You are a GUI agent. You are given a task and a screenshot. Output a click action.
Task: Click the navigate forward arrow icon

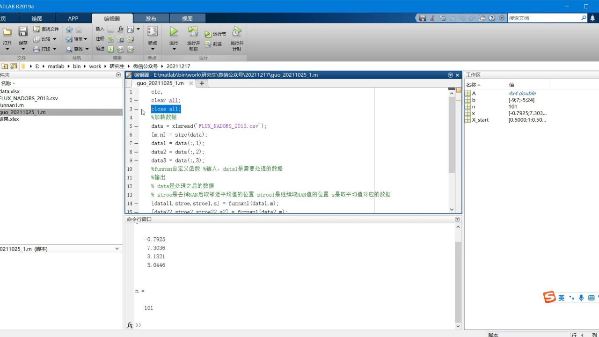79,29
